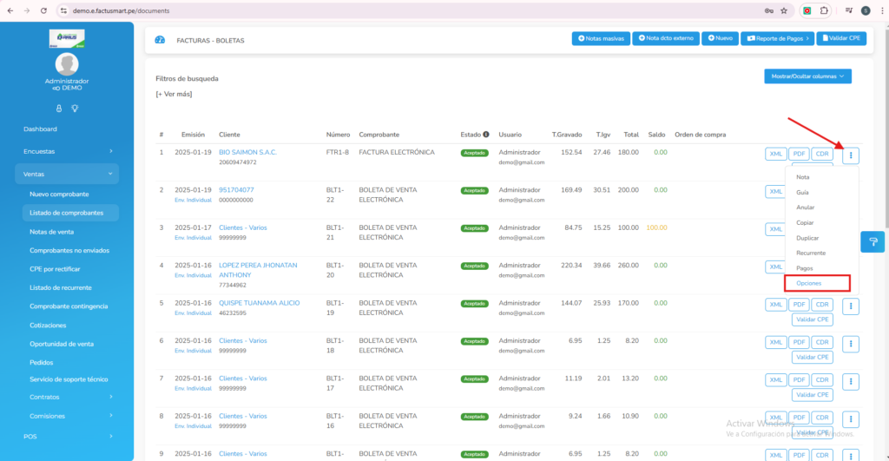Click the lock icon under Administrador
Image resolution: width=889 pixels, height=461 pixels.
tap(59, 109)
